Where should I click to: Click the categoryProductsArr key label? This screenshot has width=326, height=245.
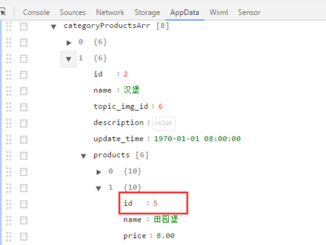tap(107, 26)
